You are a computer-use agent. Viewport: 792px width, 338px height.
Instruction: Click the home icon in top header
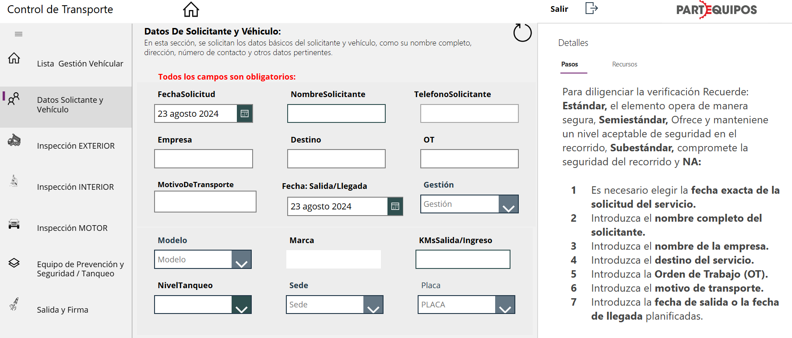pos(191,9)
